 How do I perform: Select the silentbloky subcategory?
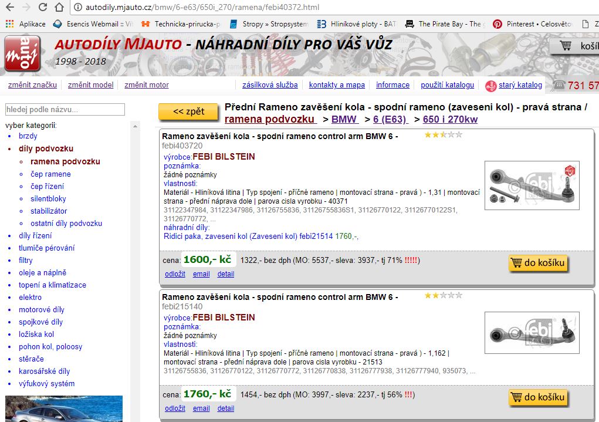click(48, 198)
